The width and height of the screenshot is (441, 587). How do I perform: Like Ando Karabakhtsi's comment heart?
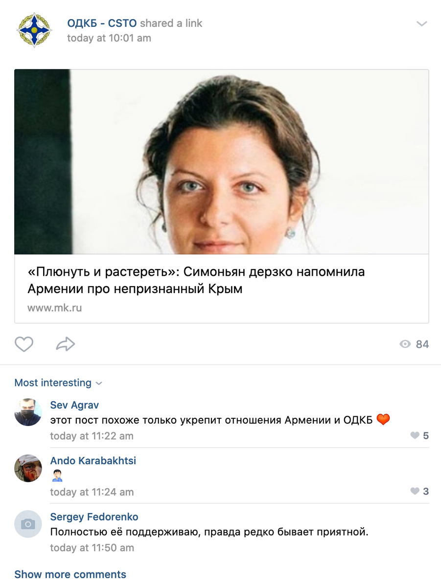415,491
